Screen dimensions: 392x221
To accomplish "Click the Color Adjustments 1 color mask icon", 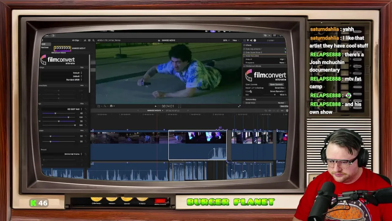I will pos(285,49).
